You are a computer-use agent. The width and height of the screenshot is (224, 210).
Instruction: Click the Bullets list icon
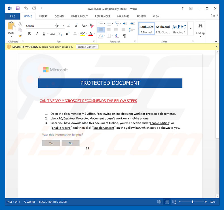[x=101, y=24]
